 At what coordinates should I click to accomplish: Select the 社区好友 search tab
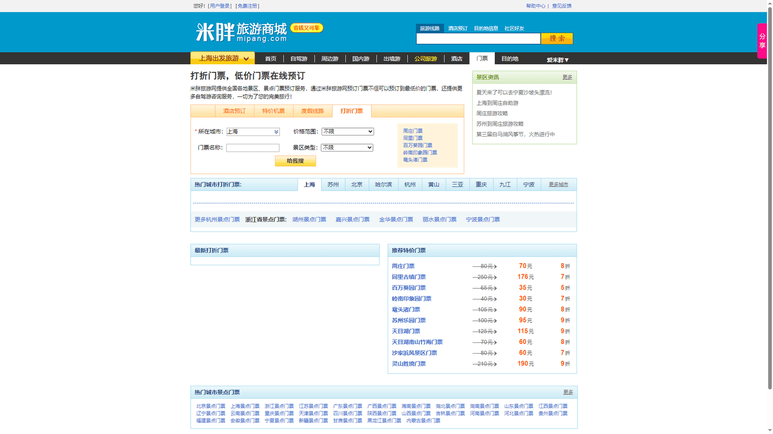(x=514, y=28)
